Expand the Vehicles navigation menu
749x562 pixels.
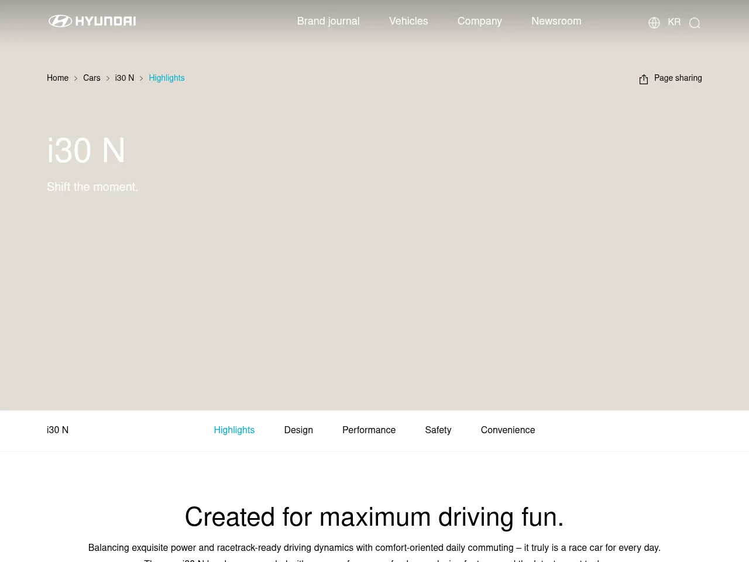tap(408, 21)
